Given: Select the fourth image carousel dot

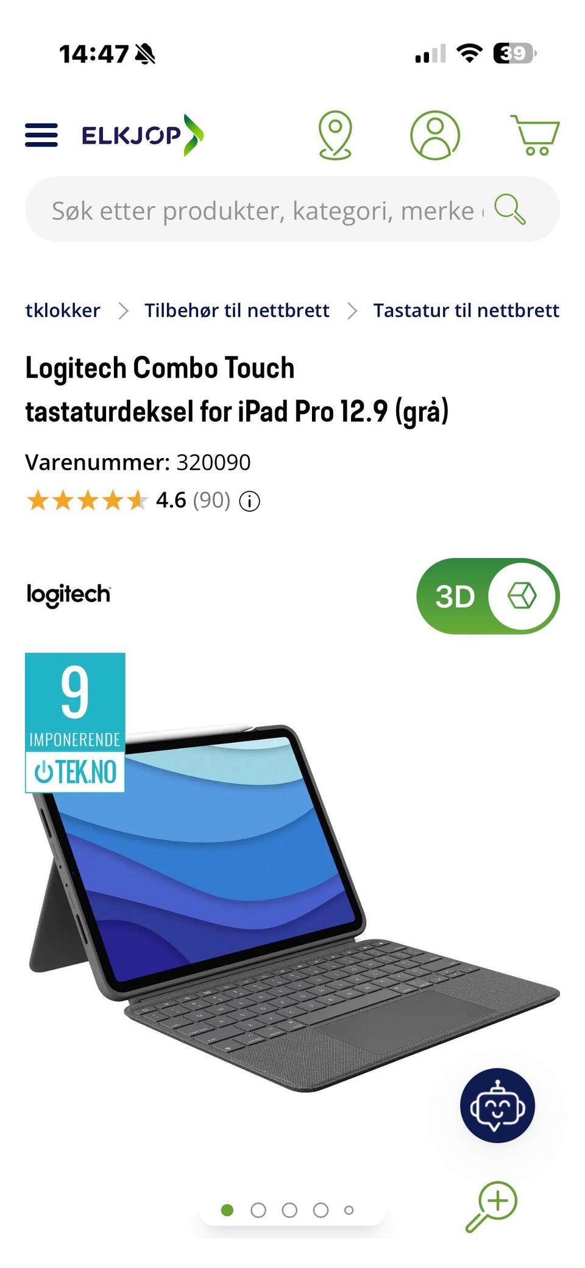Looking at the screenshot, I should coord(321,1210).
